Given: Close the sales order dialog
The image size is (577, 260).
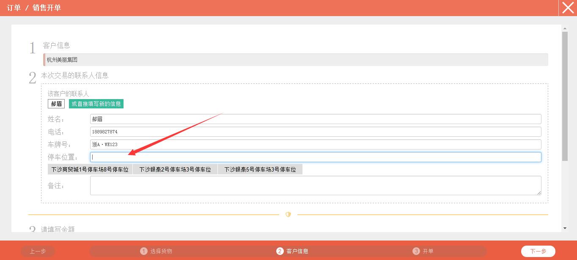Looking at the screenshot, I should 568,8.
